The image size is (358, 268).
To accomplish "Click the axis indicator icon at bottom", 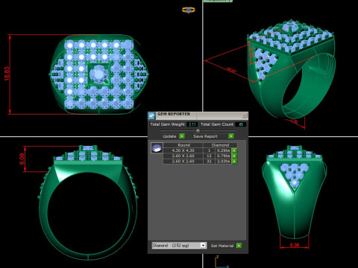I will click(221, 262).
